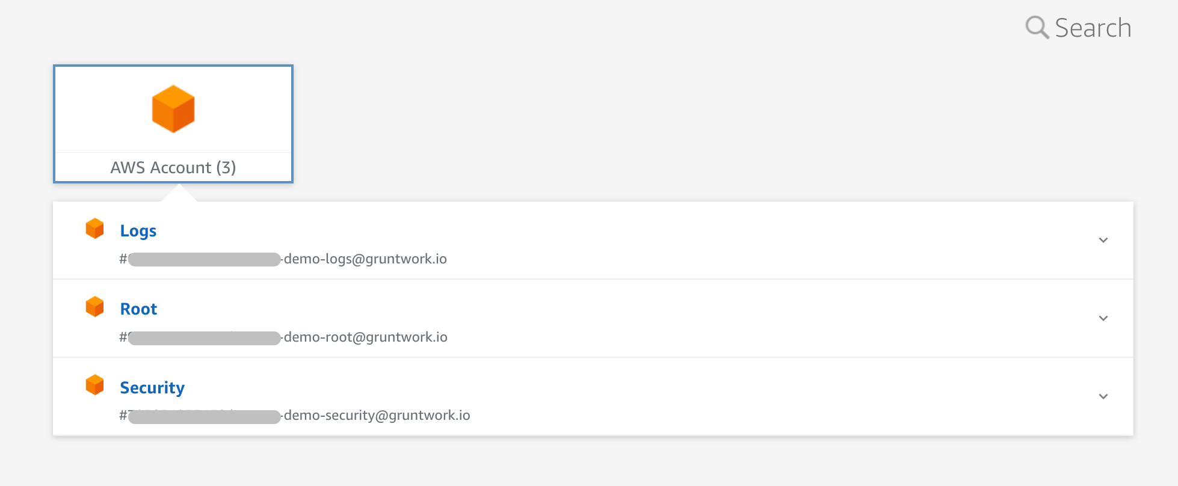Open the Security account link
Image resolution: width=1178 pixels, height=486 pixels.
click(152, 387)
